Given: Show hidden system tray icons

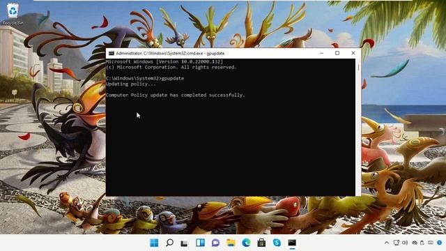Looking at the screenshot, I should (x=387, y=243).
